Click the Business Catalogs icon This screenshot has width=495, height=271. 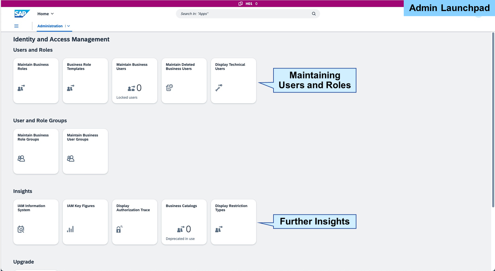(x=181, y=229)
